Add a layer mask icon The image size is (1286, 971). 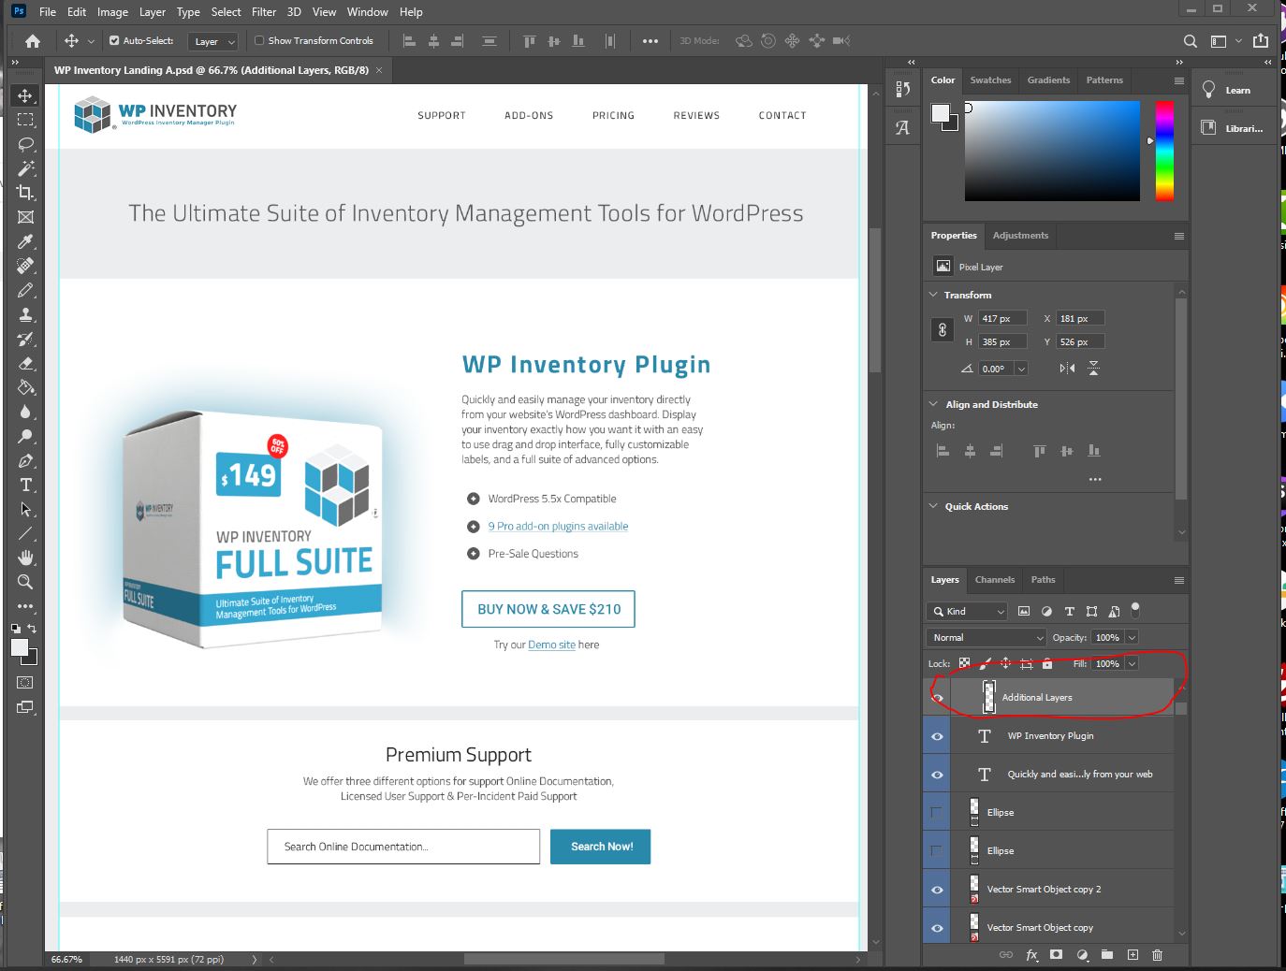click(1057, 955)
